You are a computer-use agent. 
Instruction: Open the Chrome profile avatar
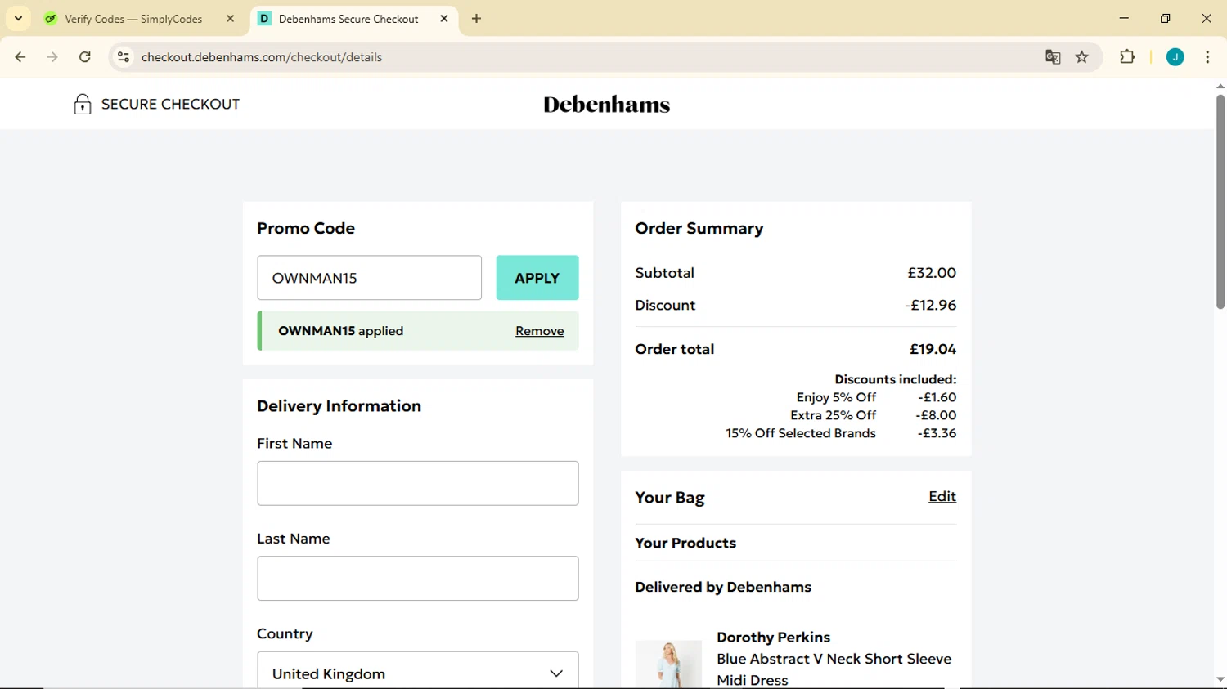(x=1175, y=57)
